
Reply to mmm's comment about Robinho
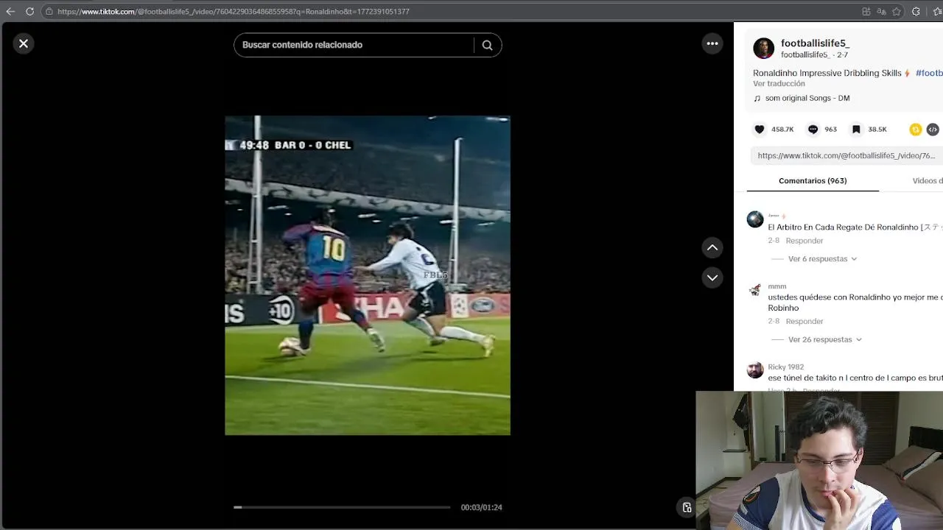804,322
